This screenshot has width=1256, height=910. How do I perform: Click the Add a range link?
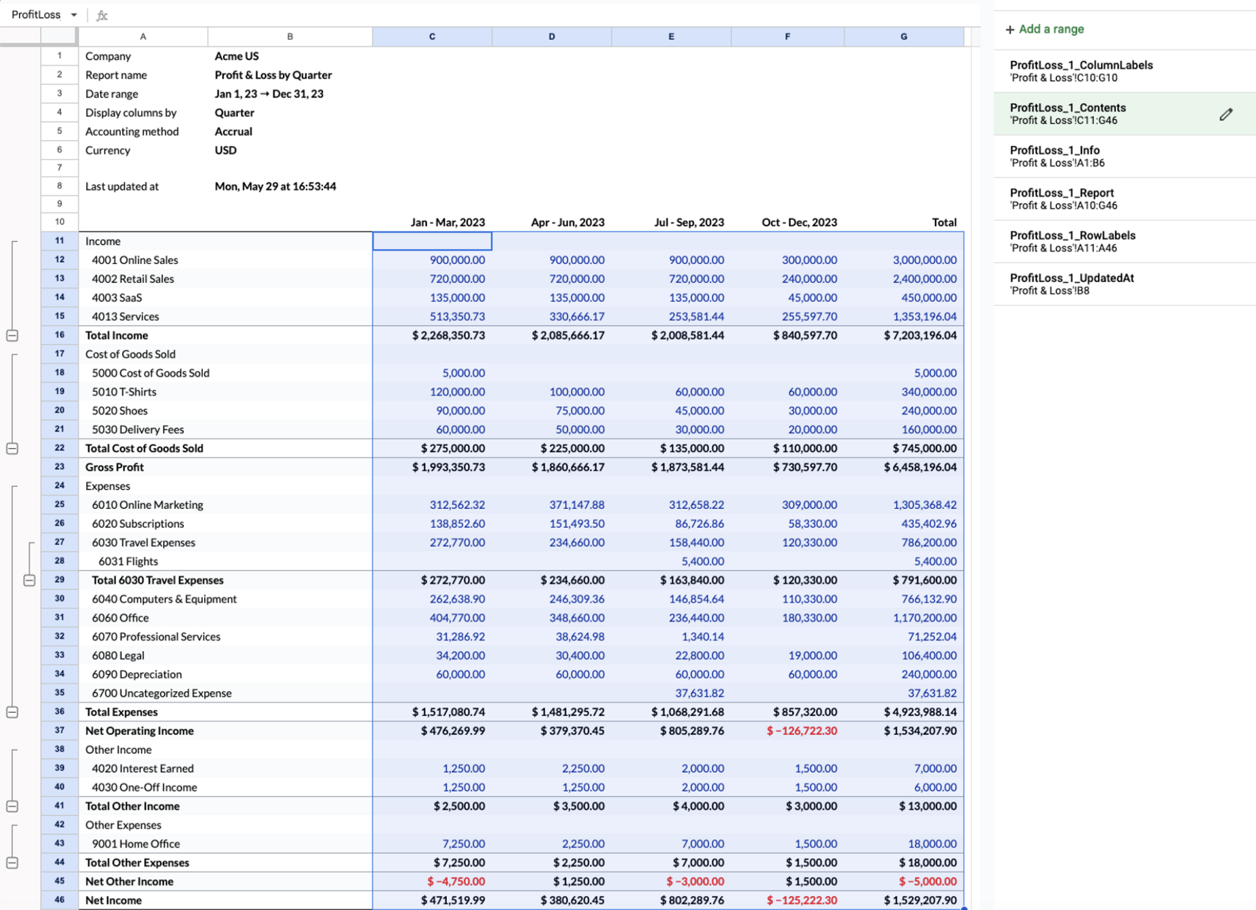click(1051, 29)
